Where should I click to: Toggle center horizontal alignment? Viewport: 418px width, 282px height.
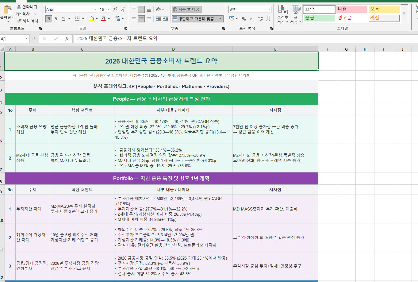(141, 19)
